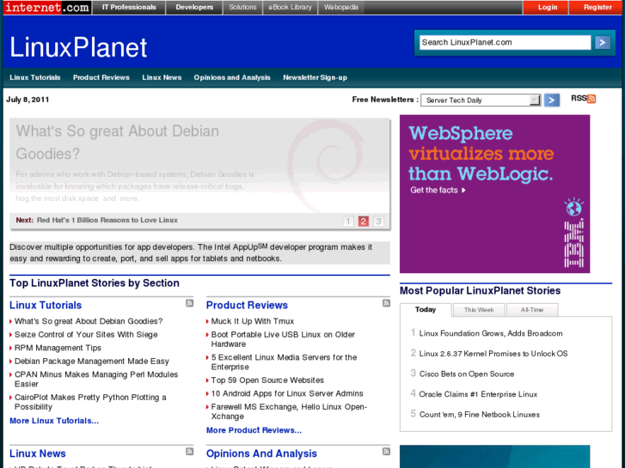
Task: Open the RSS feed icon near date bar
Action: click(x=591, y=99)
